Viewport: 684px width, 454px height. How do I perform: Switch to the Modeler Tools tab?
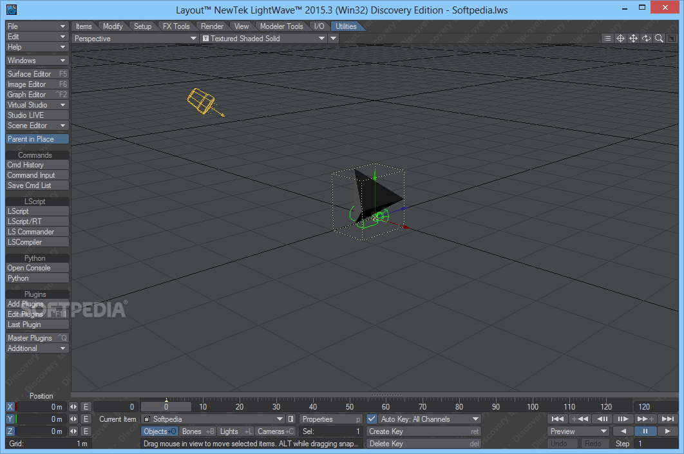pos(281,26)
